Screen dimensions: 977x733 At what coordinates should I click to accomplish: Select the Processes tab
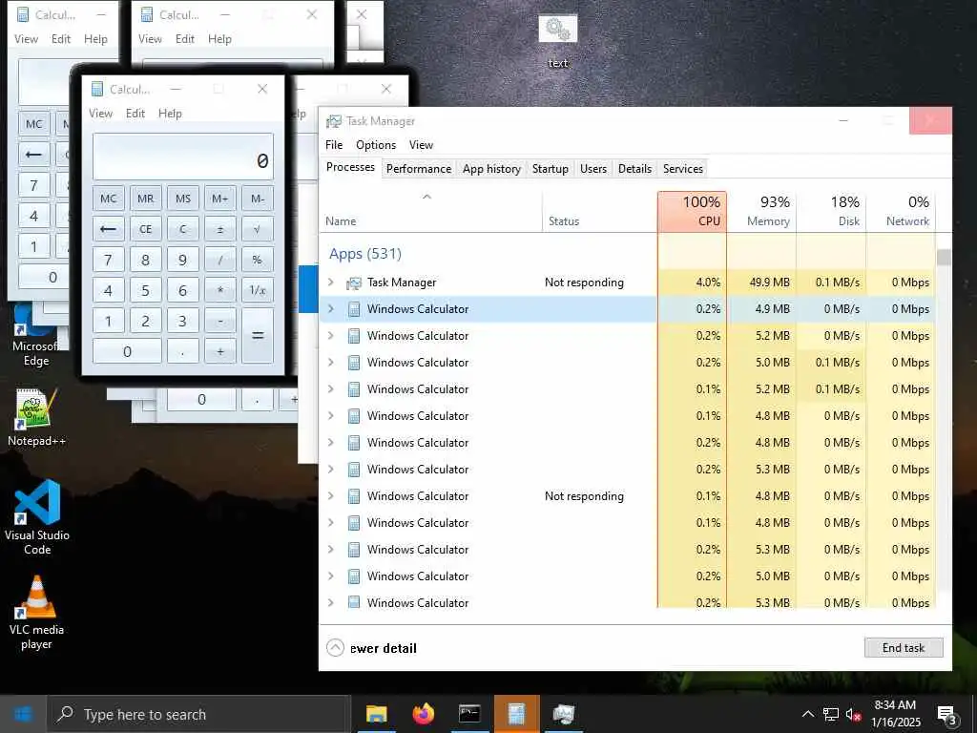click(x=350, y=167)
